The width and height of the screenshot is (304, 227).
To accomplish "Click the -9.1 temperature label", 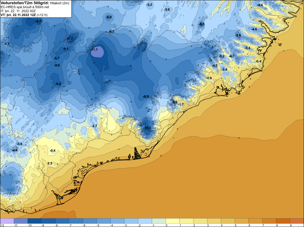I will coord(66,49).
